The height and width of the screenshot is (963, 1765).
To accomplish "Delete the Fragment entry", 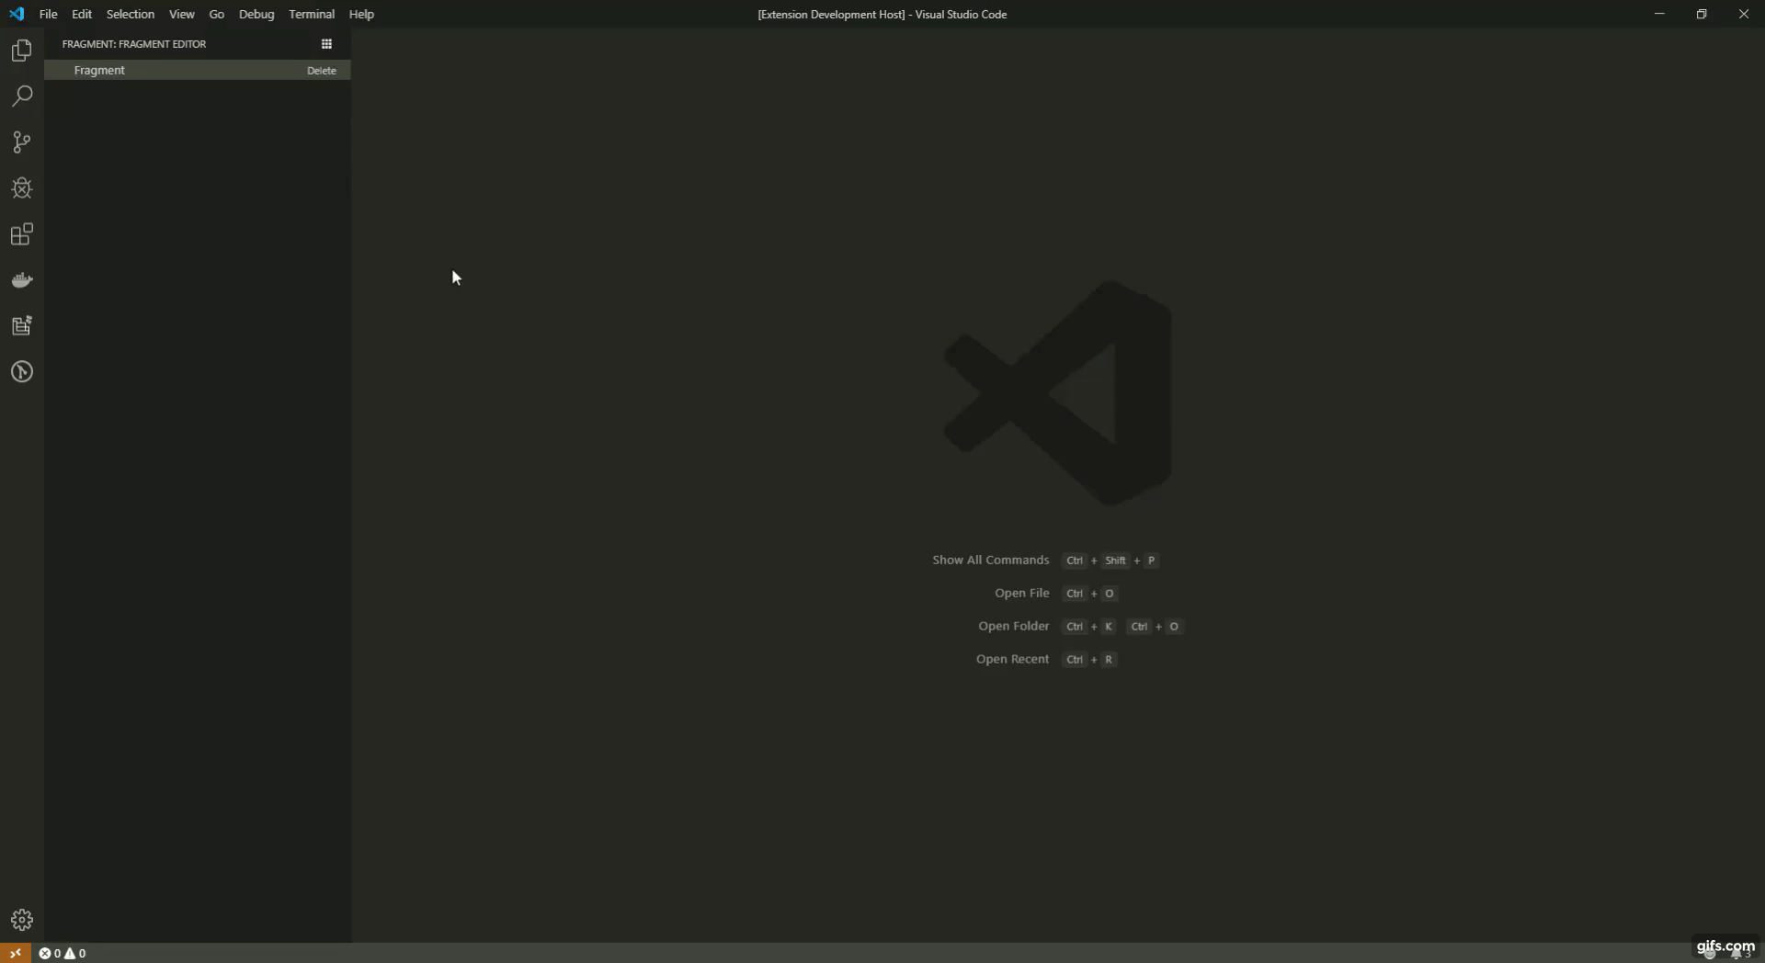I will point(322,71).
